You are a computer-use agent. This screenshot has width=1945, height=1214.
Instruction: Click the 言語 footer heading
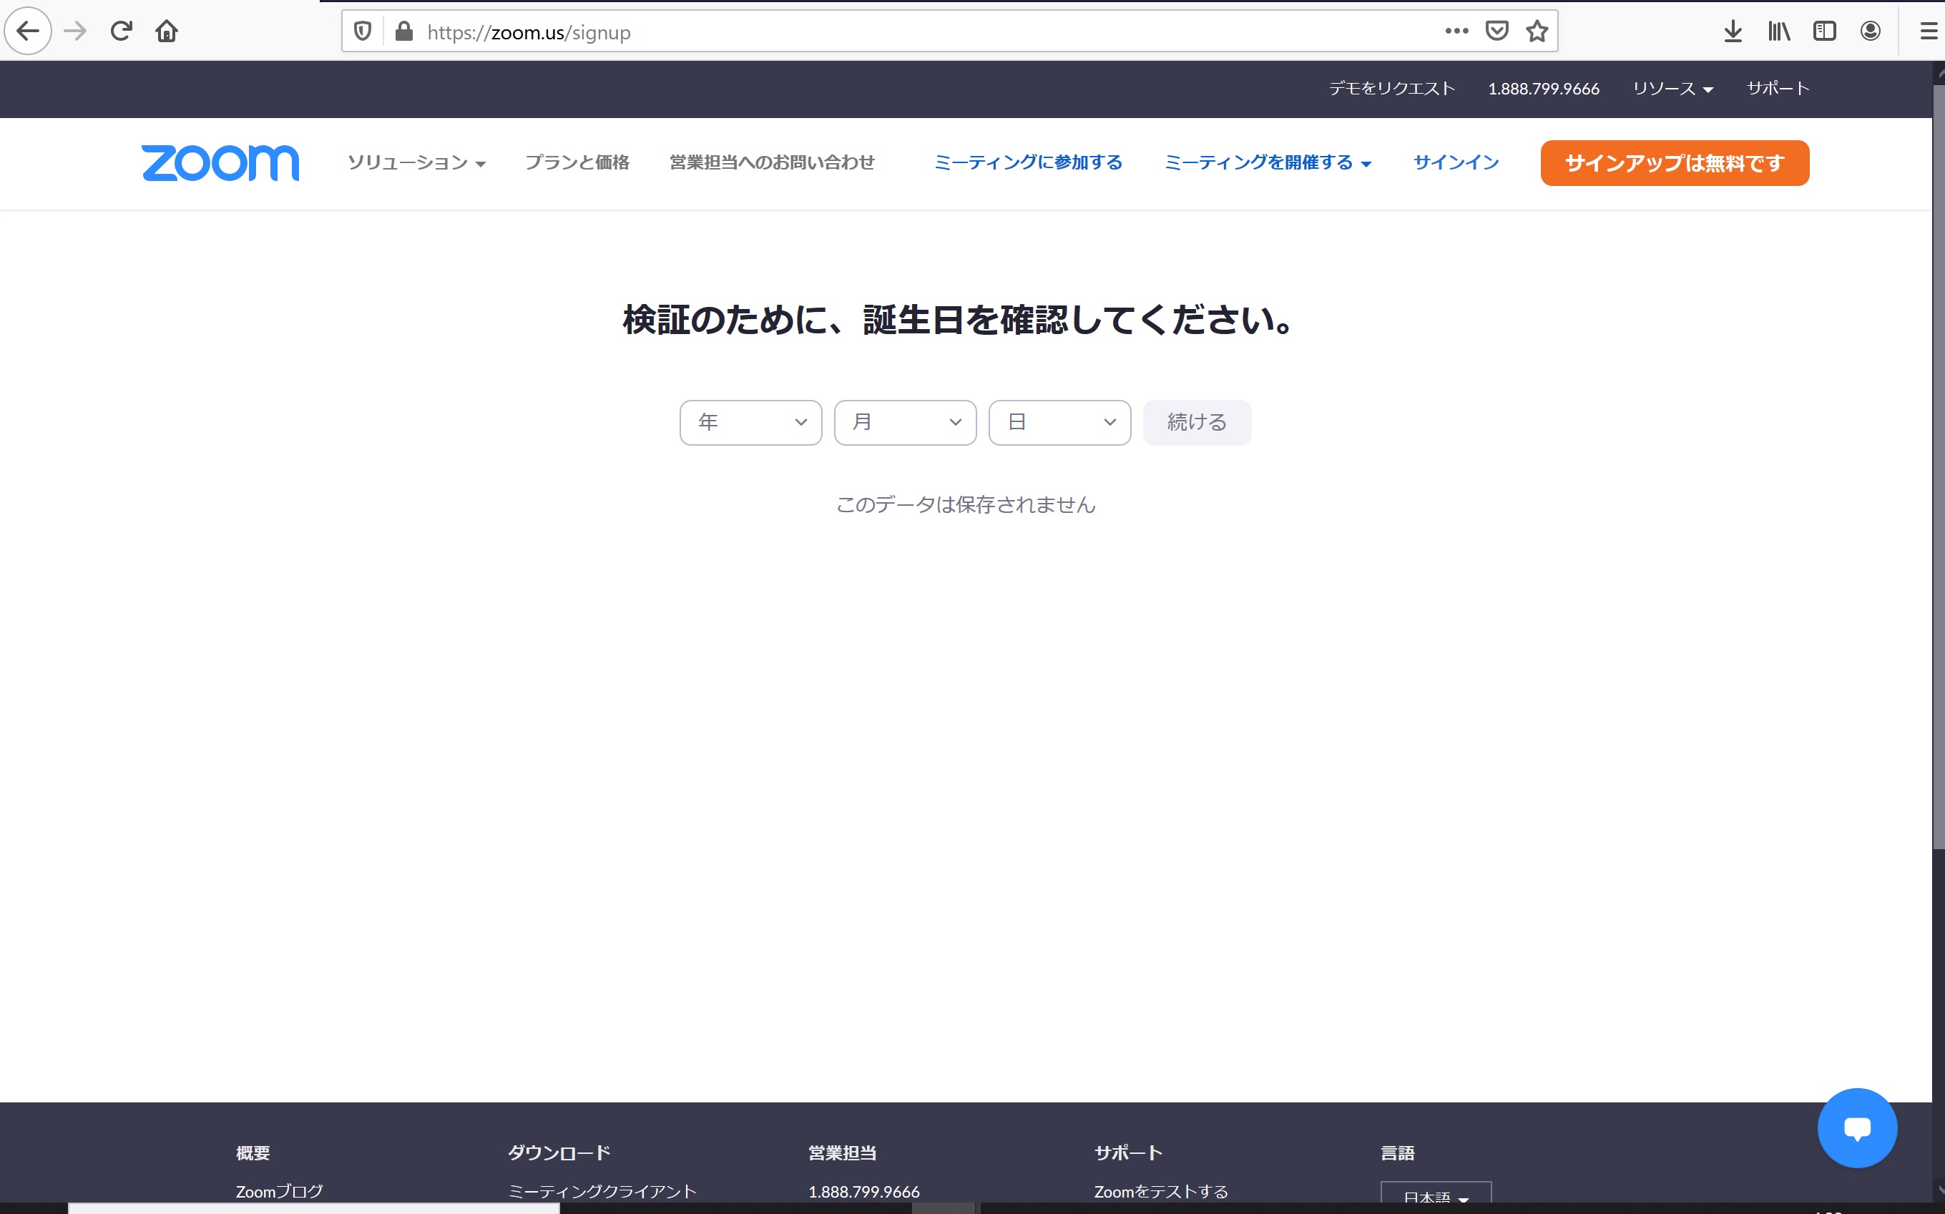(1398, 1153)
